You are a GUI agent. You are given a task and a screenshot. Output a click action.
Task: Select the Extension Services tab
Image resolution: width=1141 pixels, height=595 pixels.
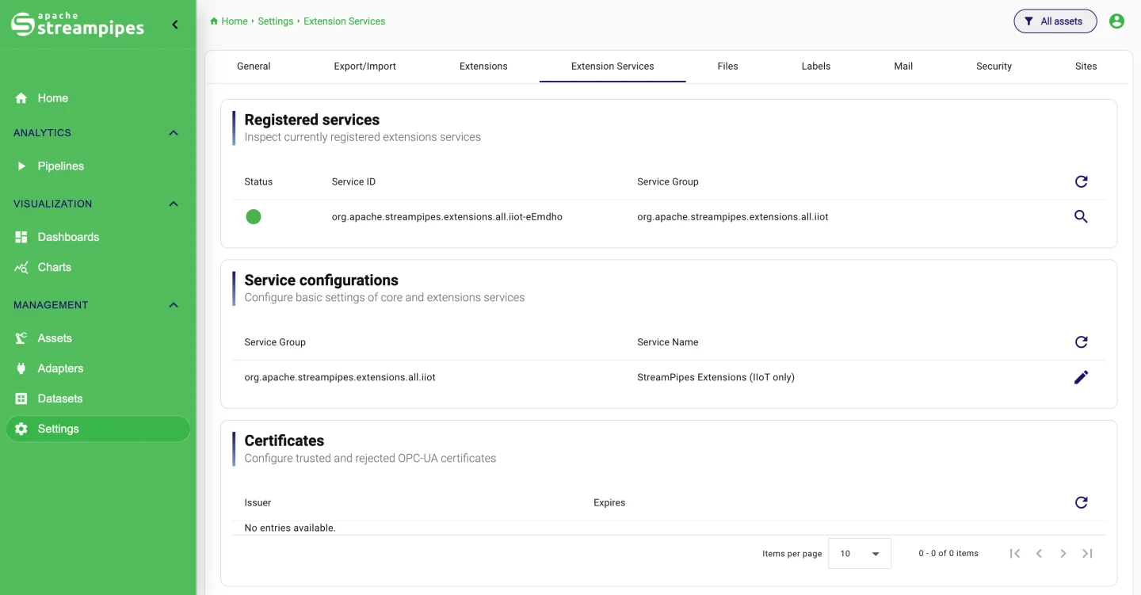coord(612,67)
